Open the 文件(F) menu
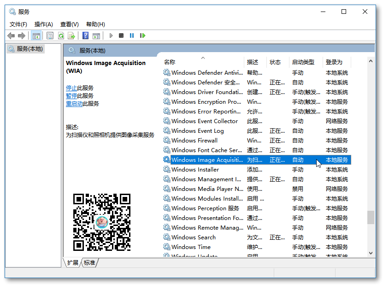The width and height of the screenshot is (383, 285). pyautogui.click(x=18, y=24)
